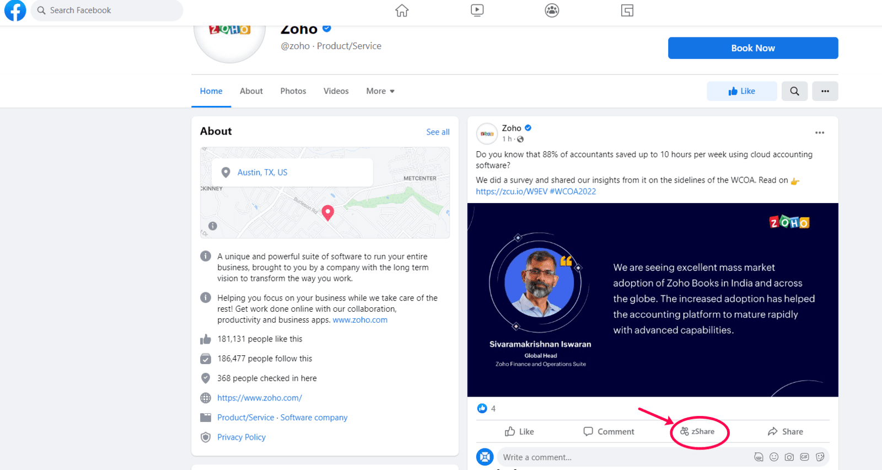The height and width of the screenshot is (470, 882).
Task: Click the check-in pin icon beside 368 people
Action: click(x=206, y=378)
